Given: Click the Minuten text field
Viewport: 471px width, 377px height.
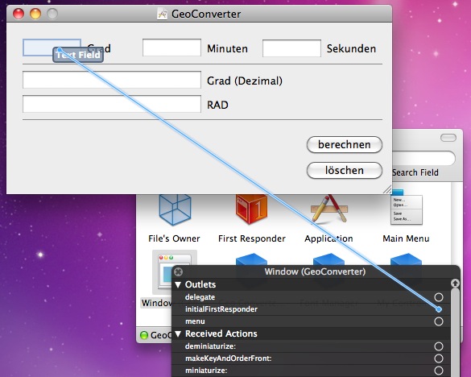Looking at the screenshot, I should point(171,48).
